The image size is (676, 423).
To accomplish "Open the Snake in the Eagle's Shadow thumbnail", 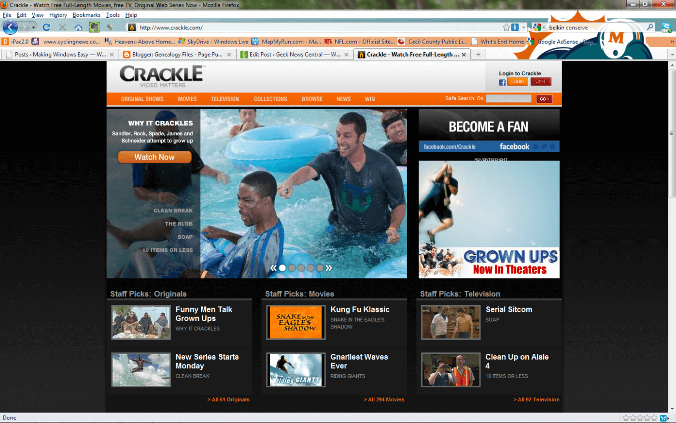I will coord(296,322).
